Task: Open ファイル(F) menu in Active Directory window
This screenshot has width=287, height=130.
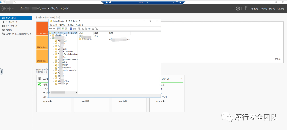Action: pos(53,25)
